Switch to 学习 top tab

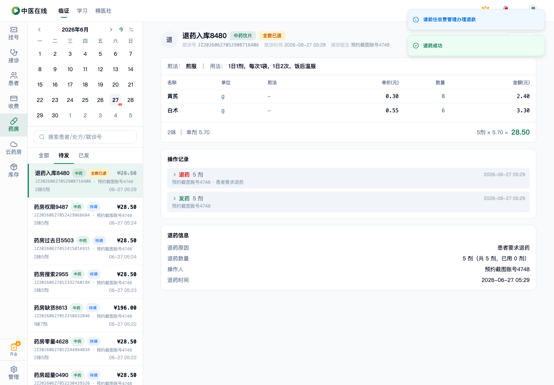[82, 11]
